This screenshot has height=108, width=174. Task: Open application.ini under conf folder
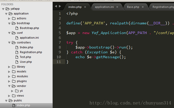click(x=29, y=38)
